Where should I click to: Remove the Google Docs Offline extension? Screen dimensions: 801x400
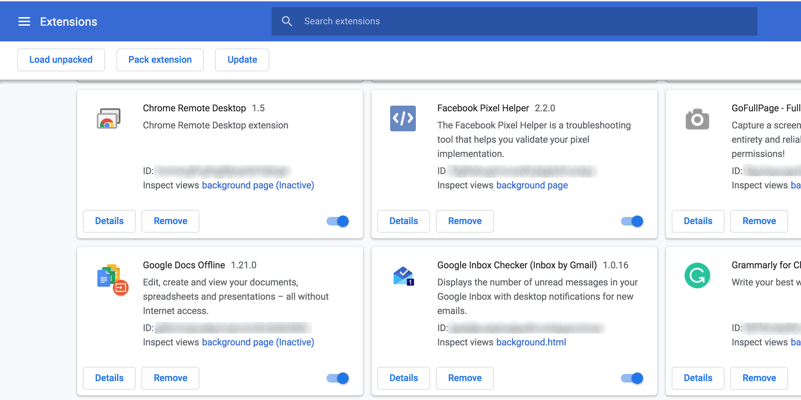pyautogui.click(x=170, y=378)
